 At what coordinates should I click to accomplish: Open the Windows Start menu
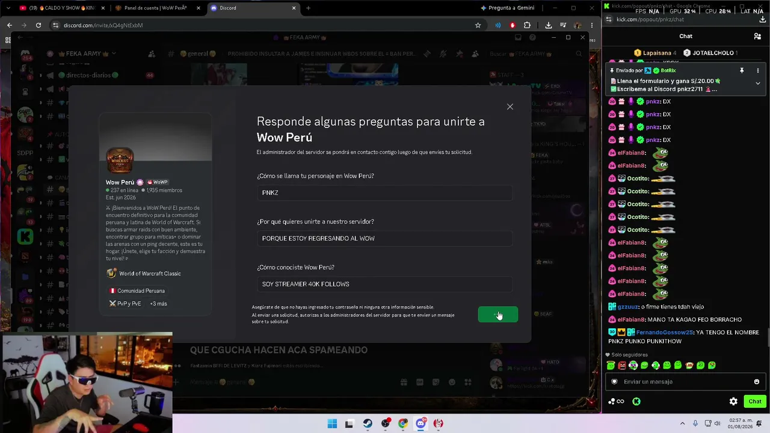(332, 423)
